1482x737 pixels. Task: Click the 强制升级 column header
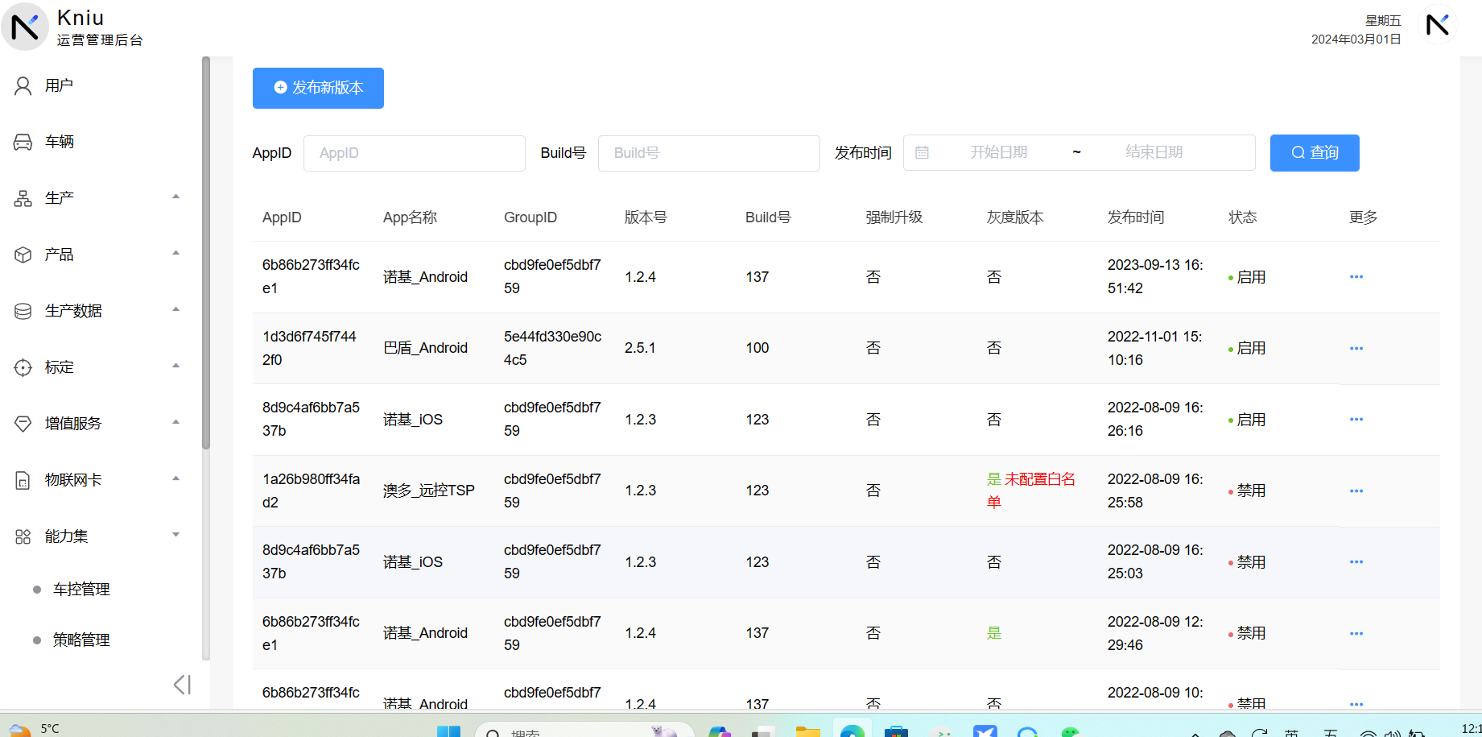click(894, 217)
